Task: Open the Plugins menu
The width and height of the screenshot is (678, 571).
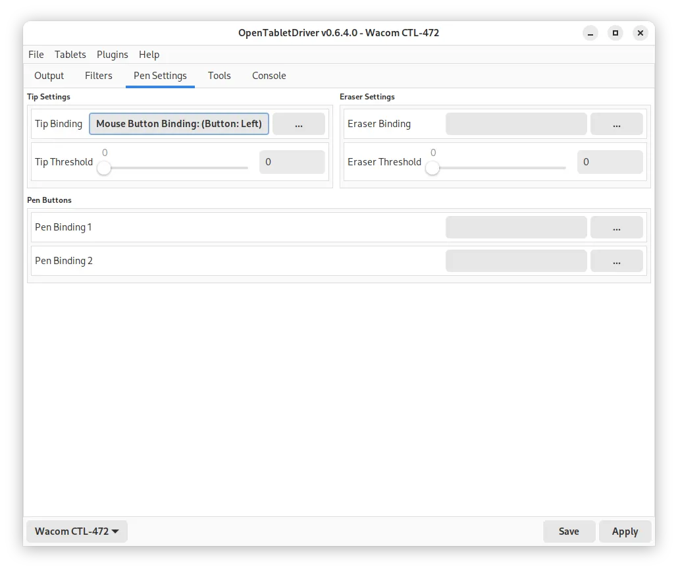Action: [x=112, y=55]
